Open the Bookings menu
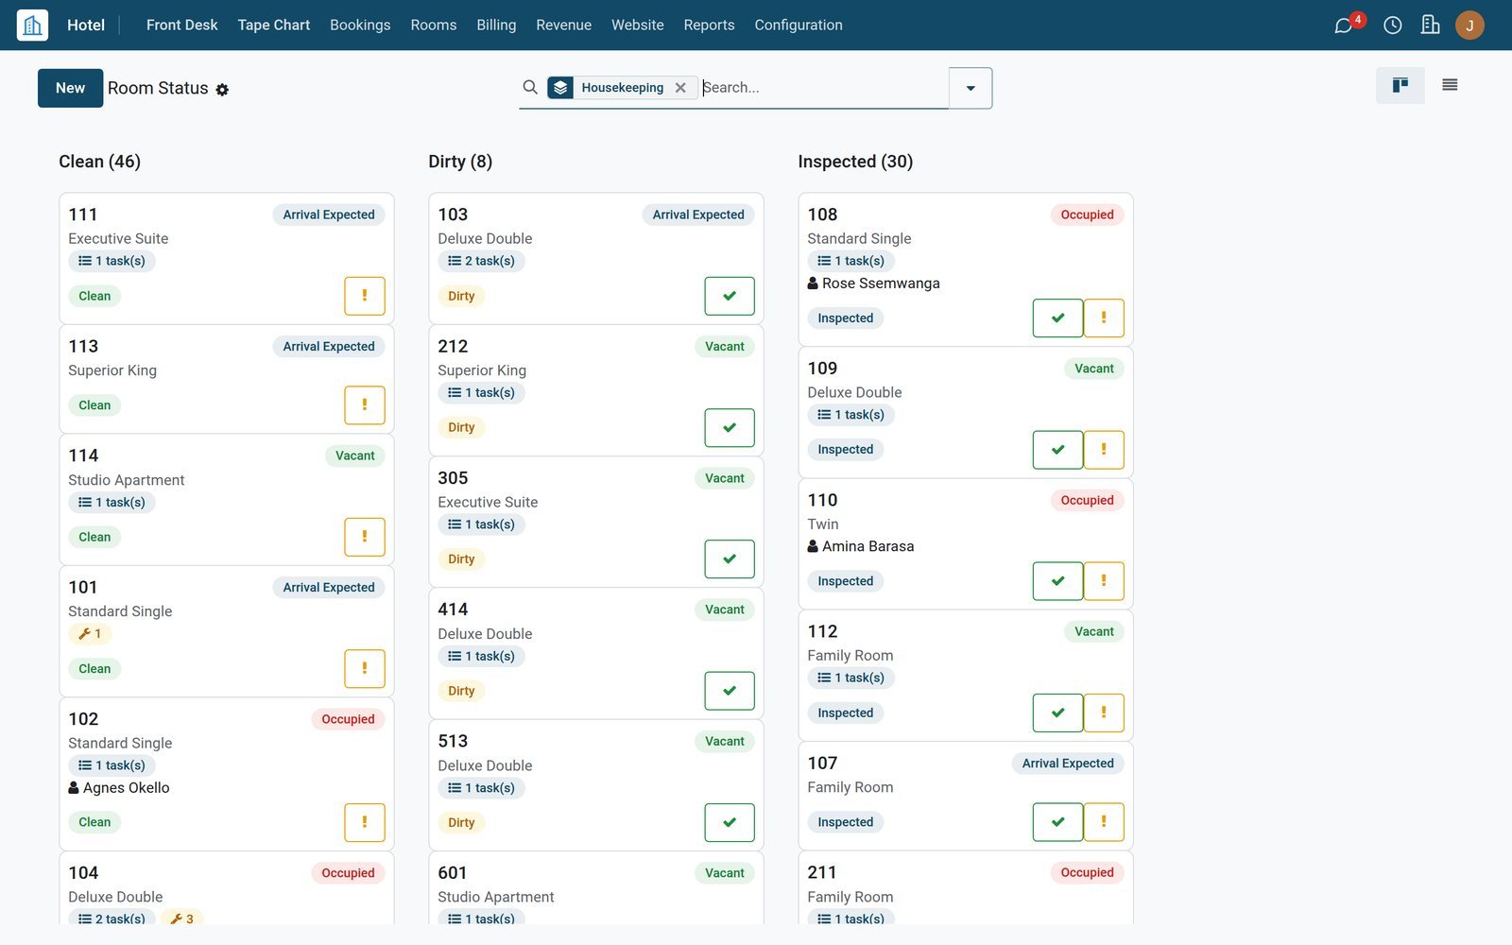Screen dimensions: 1512x945 click(x=360, y=26)
